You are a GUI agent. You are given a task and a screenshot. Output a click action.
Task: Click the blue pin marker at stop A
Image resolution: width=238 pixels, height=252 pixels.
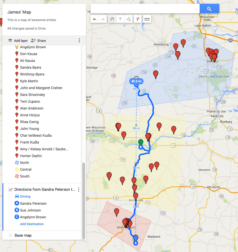136,238
